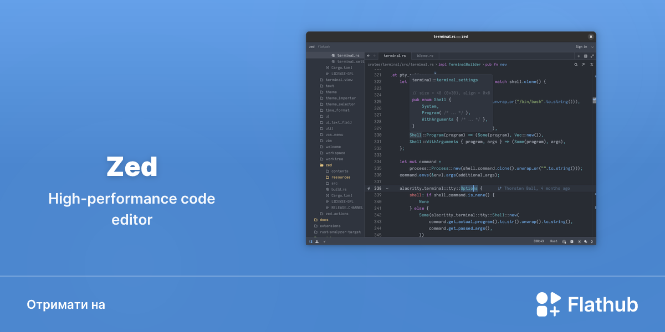Click highlighted word Options on line 338

(468, 188)
